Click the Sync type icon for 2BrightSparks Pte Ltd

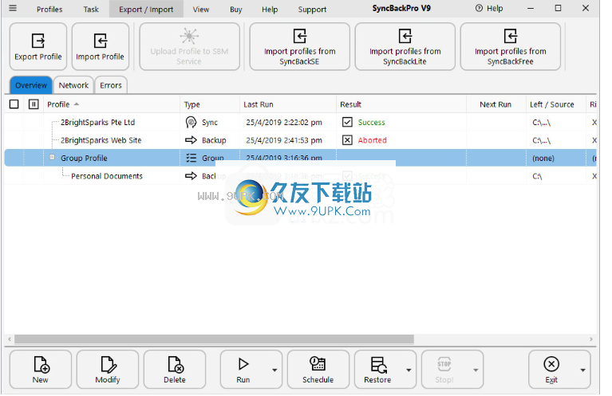click(191, 123)
